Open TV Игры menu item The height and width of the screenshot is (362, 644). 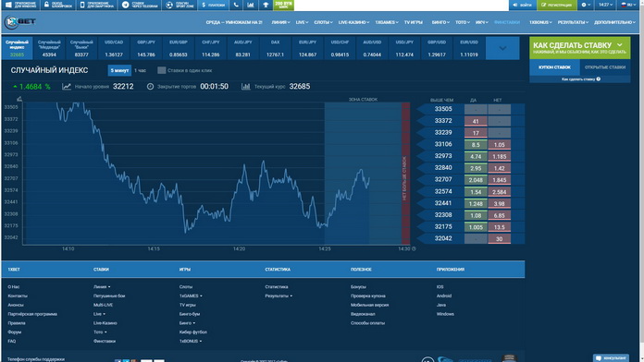point(414,22)
